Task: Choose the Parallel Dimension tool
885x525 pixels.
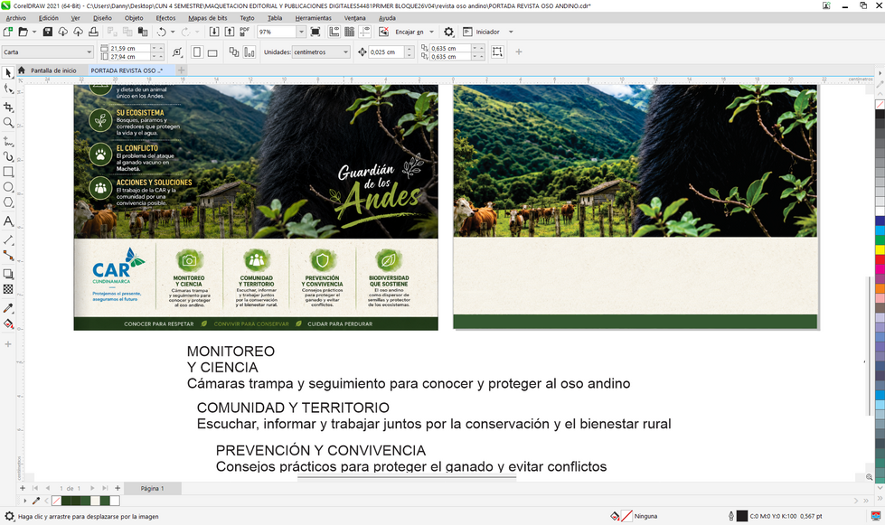Action: click(8, 239)
